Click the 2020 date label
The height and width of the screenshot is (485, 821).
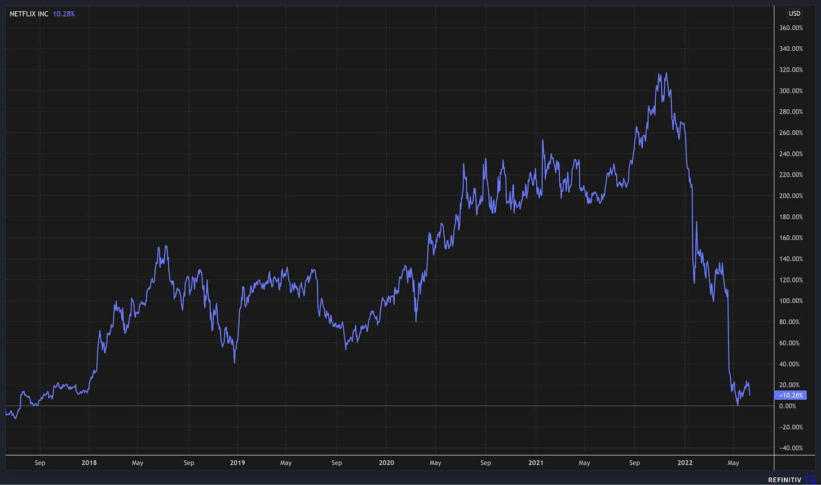coord(386,463)
